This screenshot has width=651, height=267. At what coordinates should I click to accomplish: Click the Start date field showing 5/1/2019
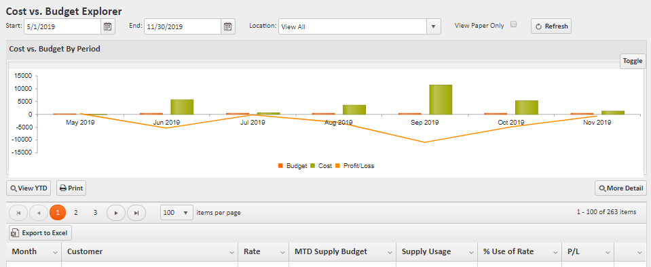tap(62, 26)
